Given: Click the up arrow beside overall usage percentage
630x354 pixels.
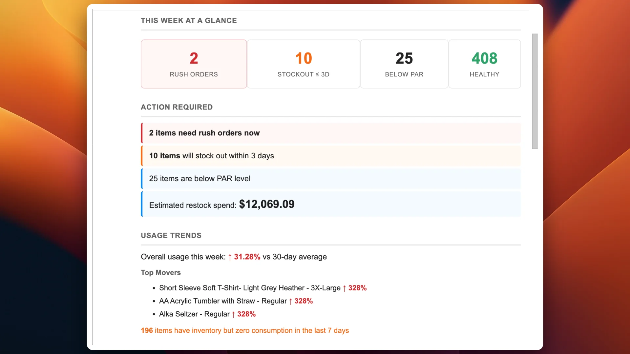Looking at the screenshot, I should tap(230, 257).
